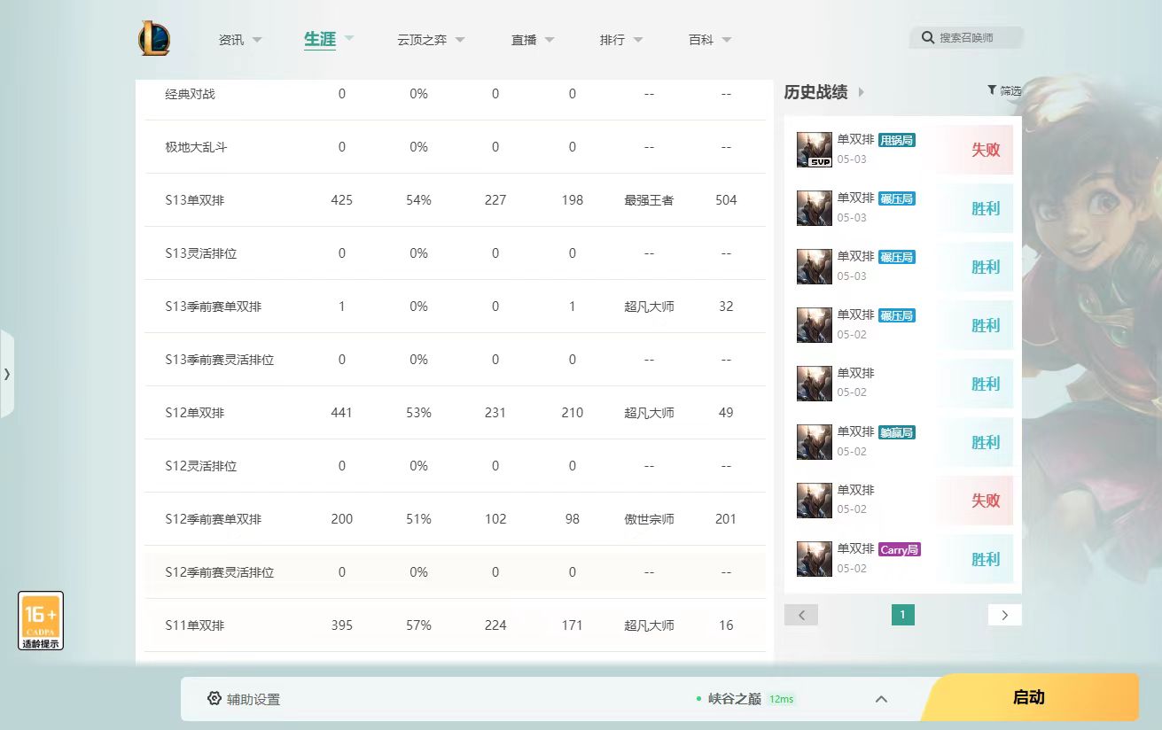The image size is (1162, 730).
Task: Go to previous page of match history
Action: coord(801,615)
